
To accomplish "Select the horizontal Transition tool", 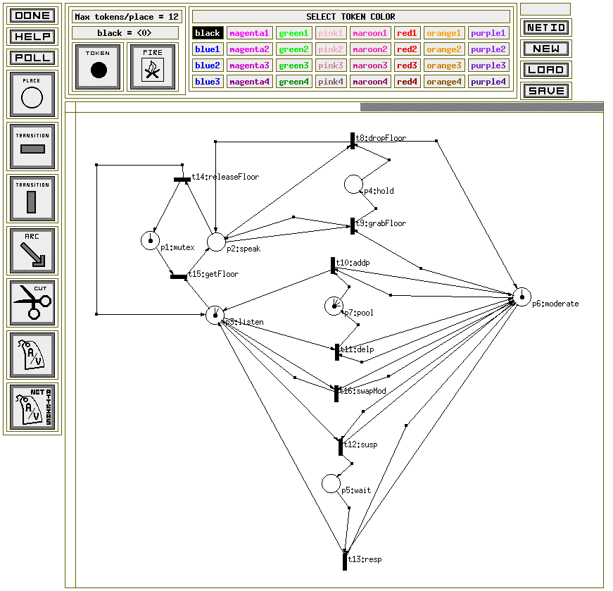I will coord(32,146).
